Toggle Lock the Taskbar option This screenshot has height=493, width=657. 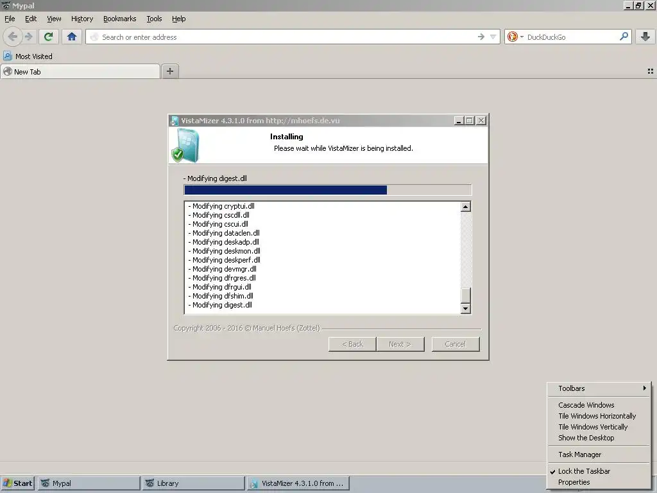pos(599,471)
